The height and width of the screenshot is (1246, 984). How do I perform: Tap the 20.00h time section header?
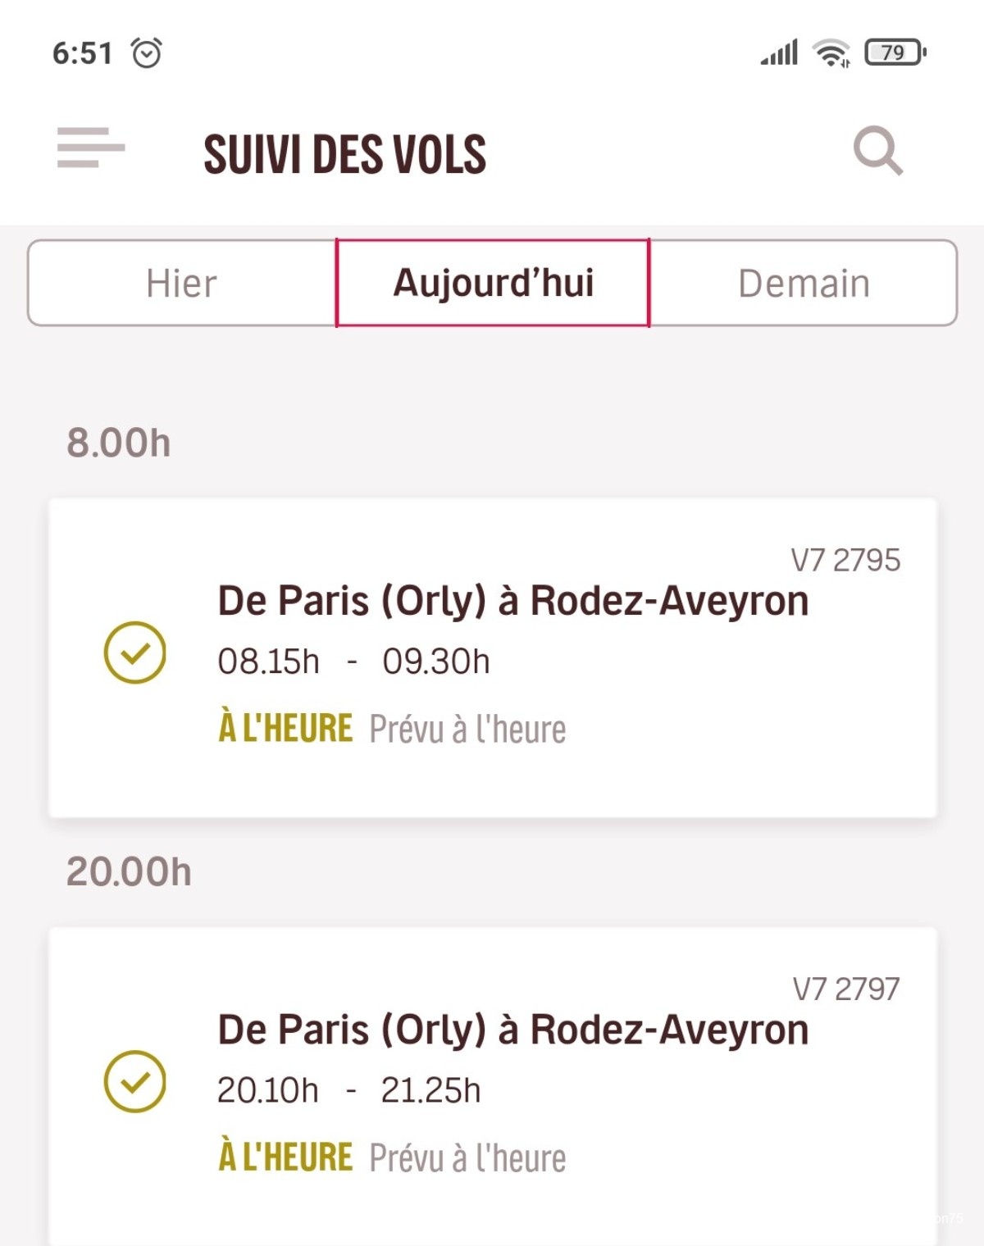coord(129,872)
